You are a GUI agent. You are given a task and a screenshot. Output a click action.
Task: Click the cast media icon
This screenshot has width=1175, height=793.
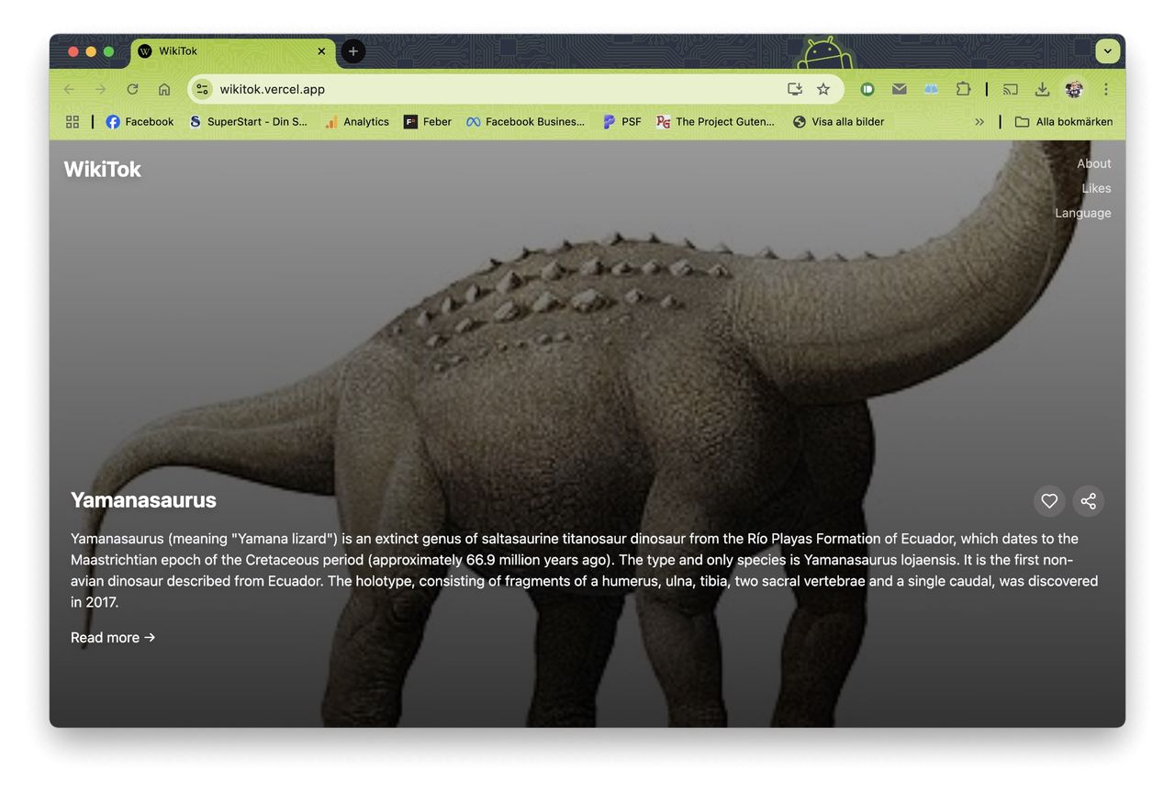1010,89
